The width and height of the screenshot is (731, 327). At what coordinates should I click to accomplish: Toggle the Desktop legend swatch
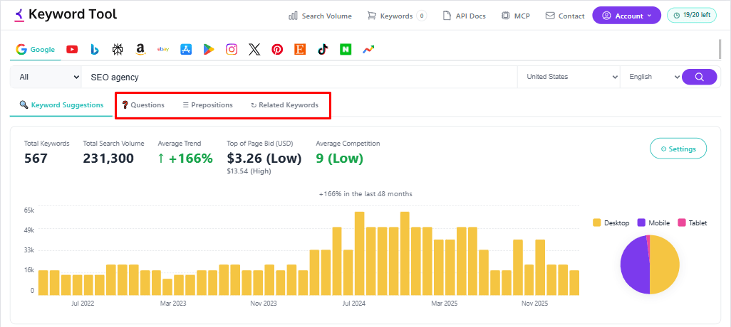597,223
